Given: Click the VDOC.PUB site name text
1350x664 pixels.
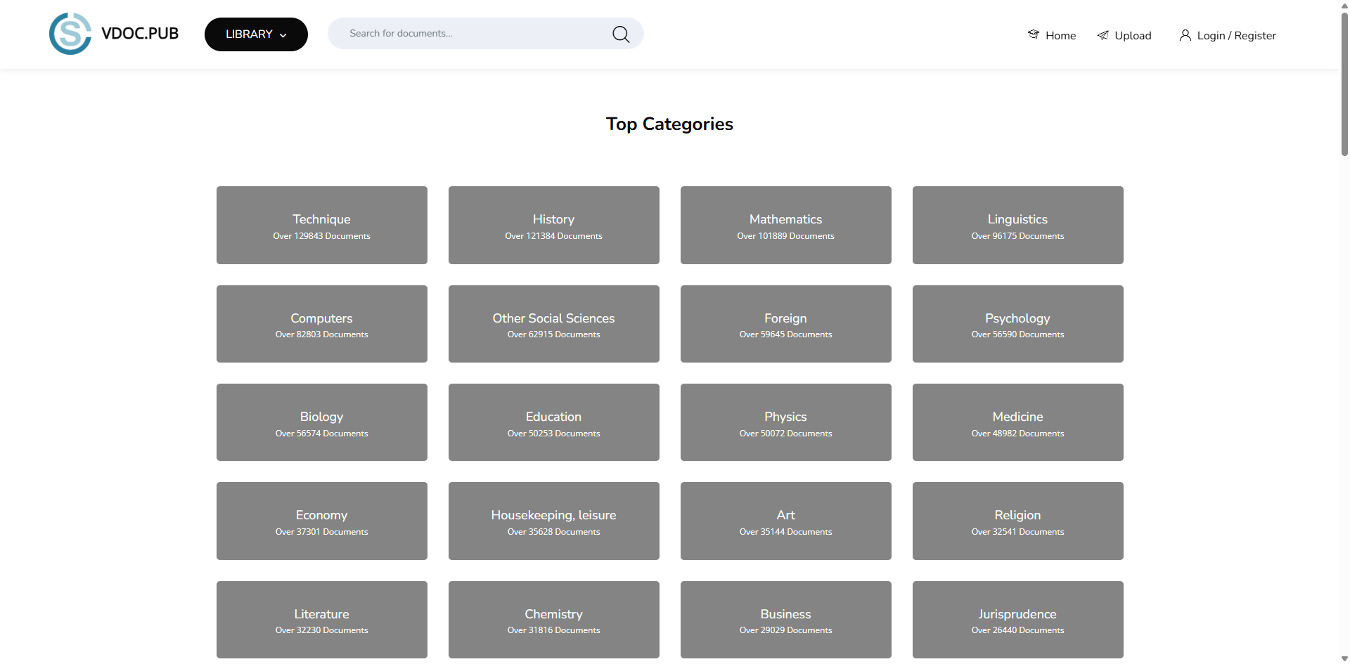Looking at the screenshot, I should pyautogui.click(x=140, y=34).
